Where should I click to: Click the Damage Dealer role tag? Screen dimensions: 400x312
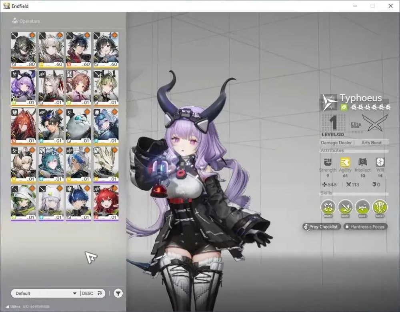click(x=336, y=143)
